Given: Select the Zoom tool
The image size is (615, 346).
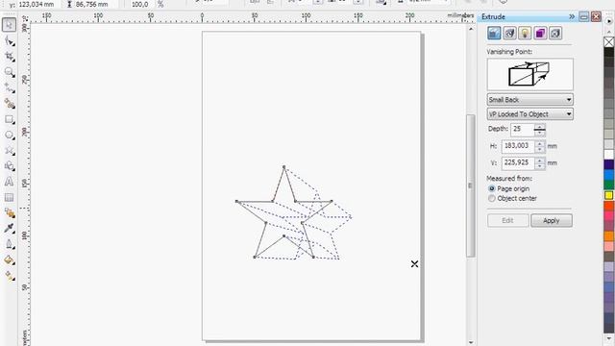Looking at the screenshot, I should pos(9,72).
